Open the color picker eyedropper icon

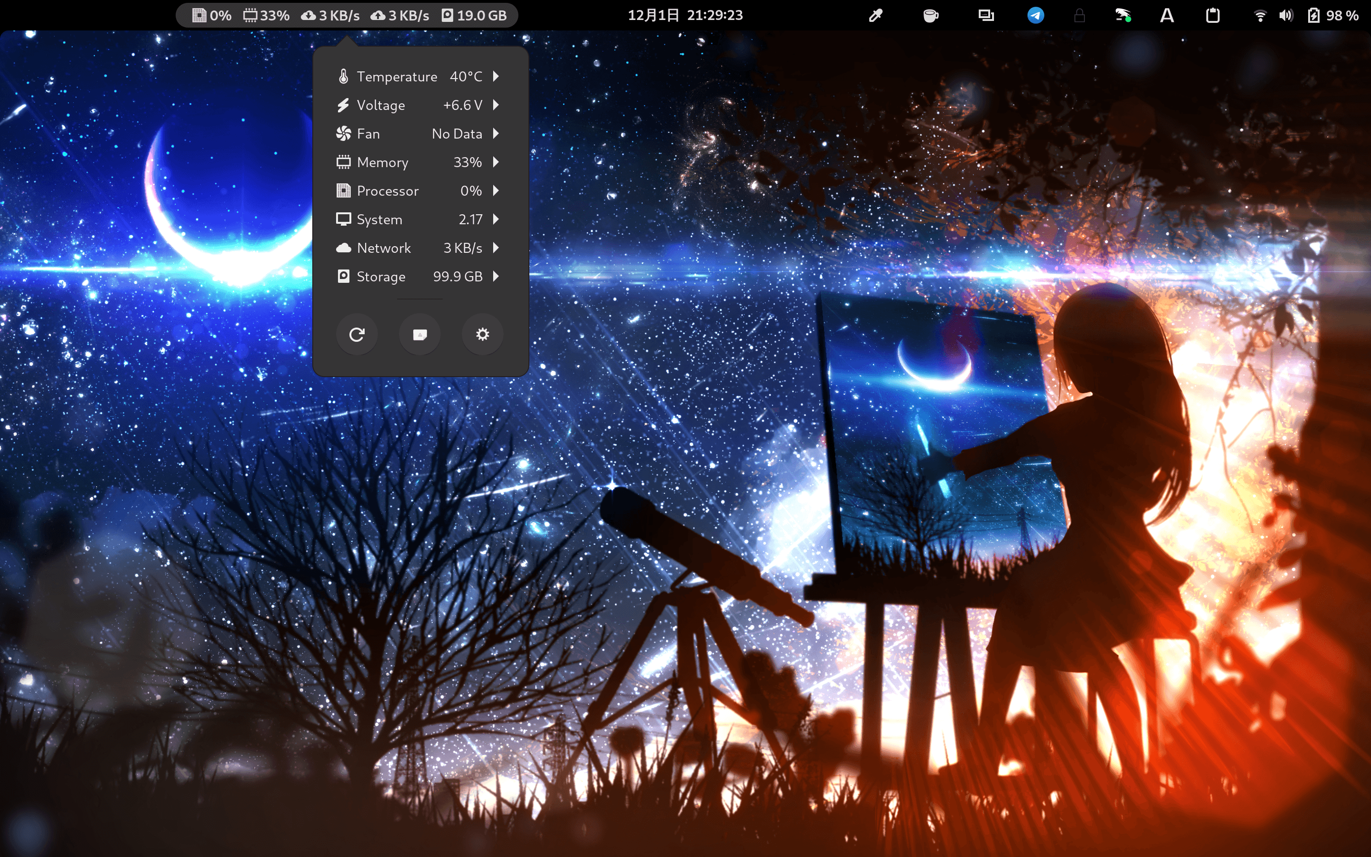pyautogui.click(x=876, y=15)
